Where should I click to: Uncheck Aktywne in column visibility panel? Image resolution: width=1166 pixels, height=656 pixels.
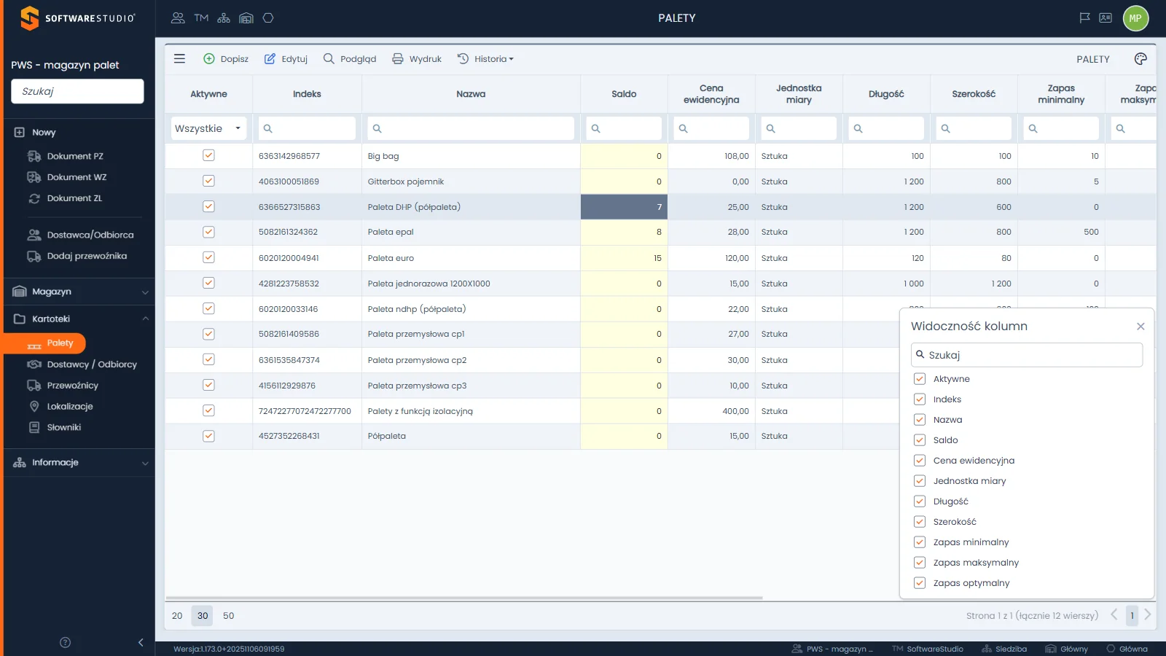pyautogui.click(x=920, y=379)
